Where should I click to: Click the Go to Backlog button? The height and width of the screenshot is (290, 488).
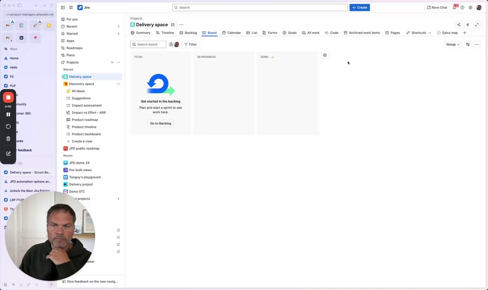coord(161,123)
